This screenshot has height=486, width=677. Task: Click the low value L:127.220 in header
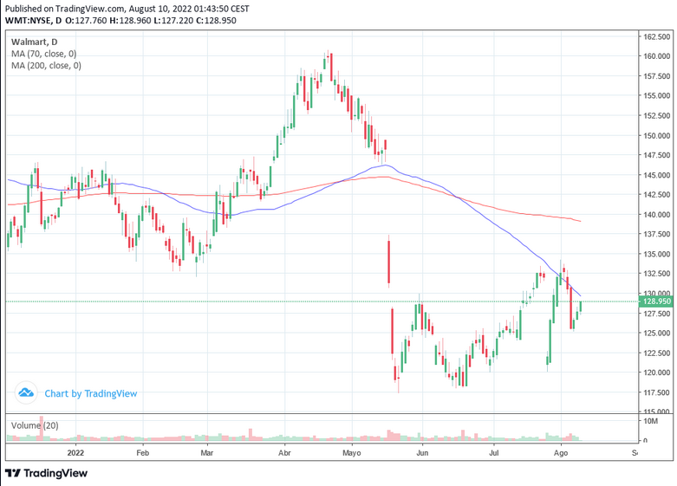click(x=173, y=20)
